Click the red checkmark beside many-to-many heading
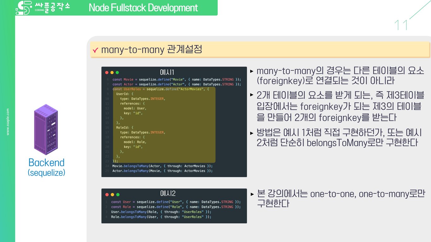Screen dimensions: 431x242 click(x=95, y=50)
